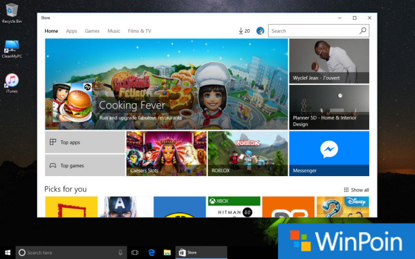The width and height of the screenshot is (415, 259).
Task: Open the Disney game pick
Action: [343, 207]
